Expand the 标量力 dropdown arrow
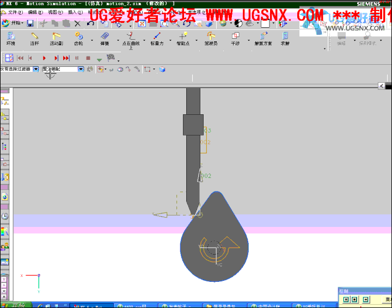This screenshot has width=392, height=308. pos(170,40)
